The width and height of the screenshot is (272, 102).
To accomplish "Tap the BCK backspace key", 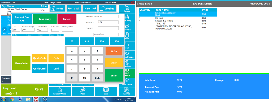I will [97, 78].
